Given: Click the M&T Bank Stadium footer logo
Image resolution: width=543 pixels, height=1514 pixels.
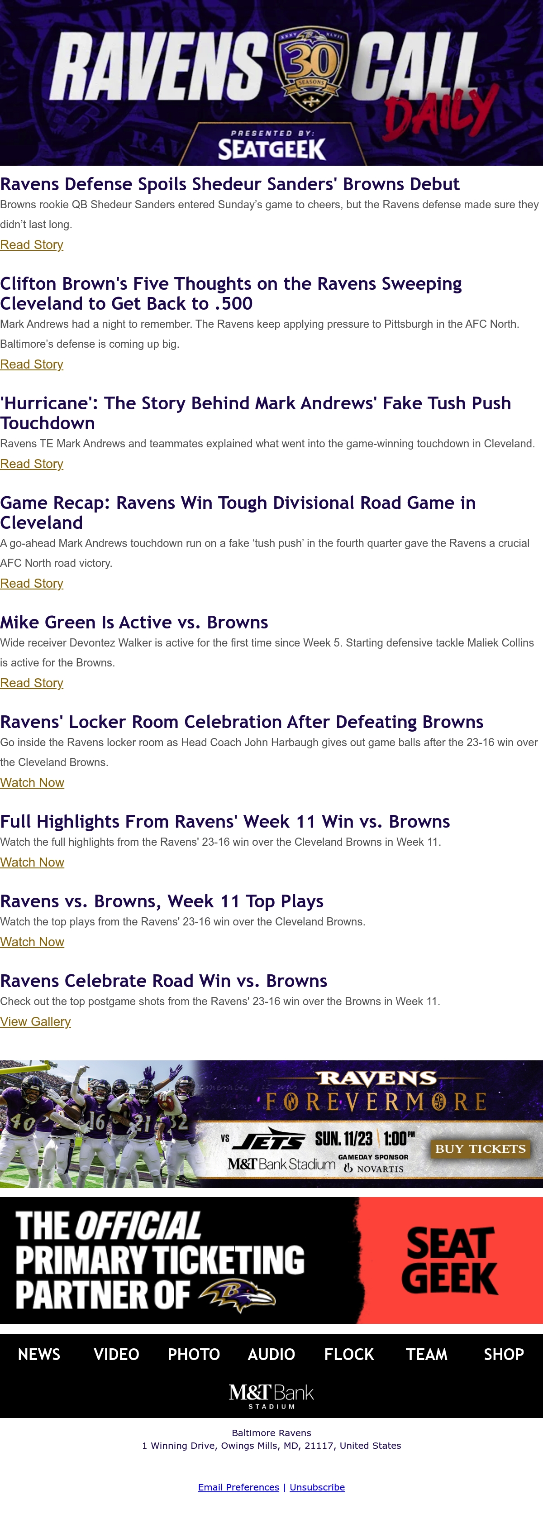Looking at the screenshot, I should [271, 1396].
